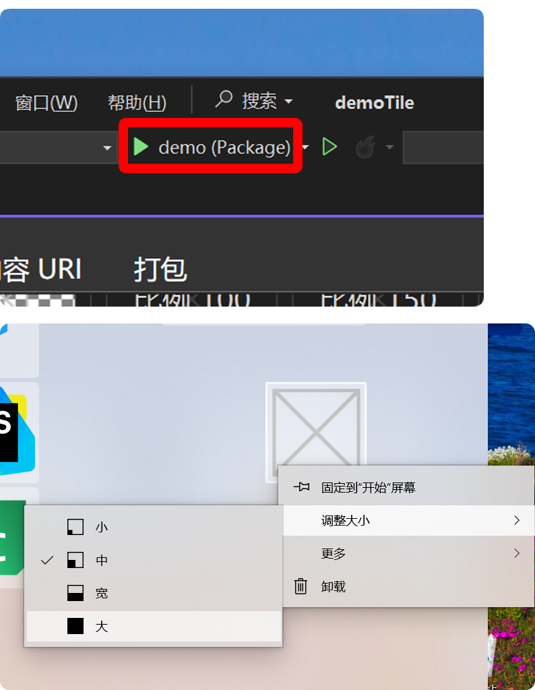Screen dimensions: 535x690
Task: Open the 帮助(H) menu
Action: (137, 102)
